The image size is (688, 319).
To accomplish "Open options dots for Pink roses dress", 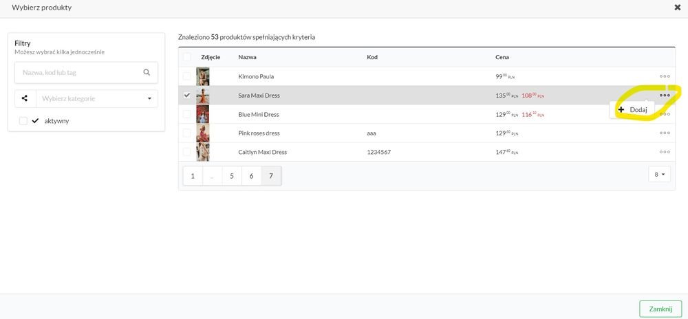I will click(x=665, y=133).
